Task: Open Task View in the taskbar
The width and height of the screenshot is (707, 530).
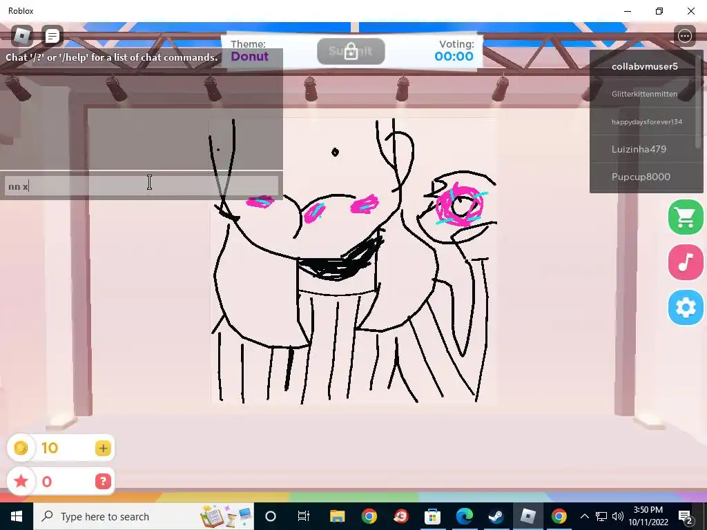Action: coord(304,516)
